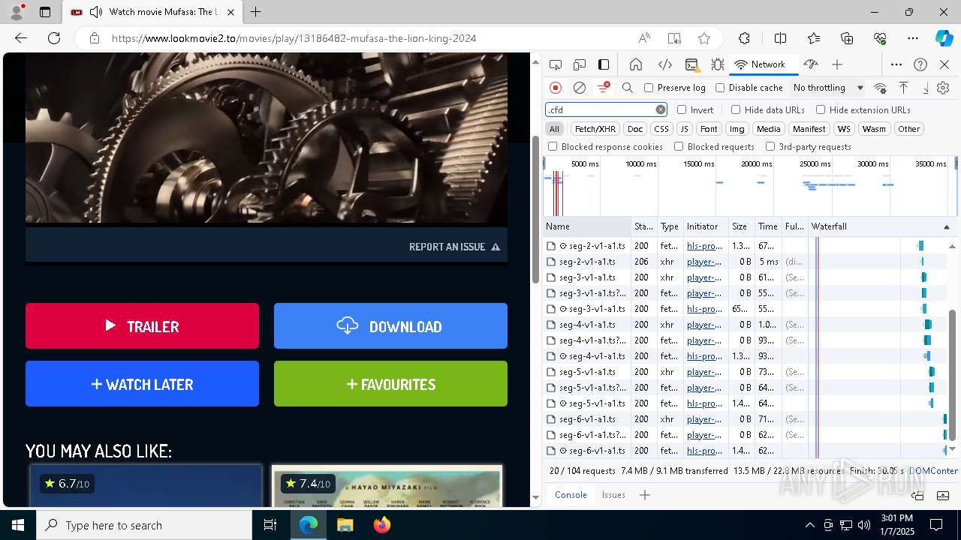Open Edge Collections icon

tap(847, 38)
